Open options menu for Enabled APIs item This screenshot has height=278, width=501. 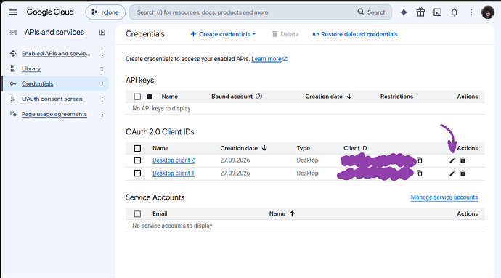[x=102, y=54]
